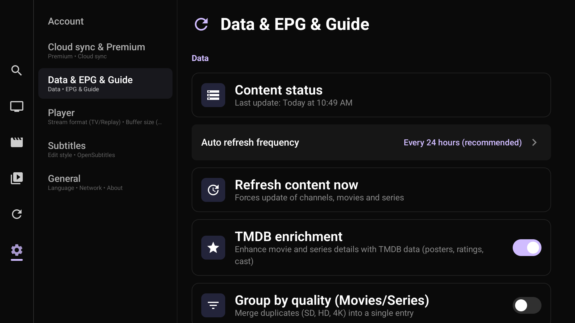Select the search icon in the sidebar
The height and width of the screenshot is (323, 575).
coord(16,70)
